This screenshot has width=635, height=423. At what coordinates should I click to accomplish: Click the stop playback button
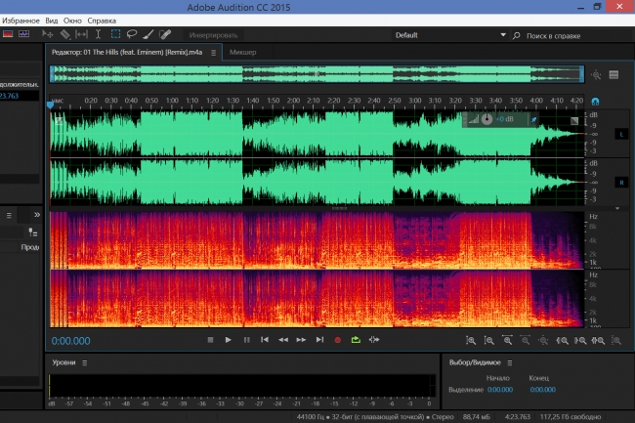click(210, 340)
